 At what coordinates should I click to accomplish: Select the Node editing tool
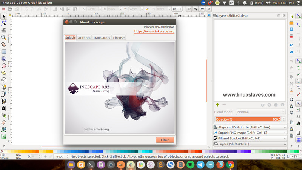[x=4, y=23]
